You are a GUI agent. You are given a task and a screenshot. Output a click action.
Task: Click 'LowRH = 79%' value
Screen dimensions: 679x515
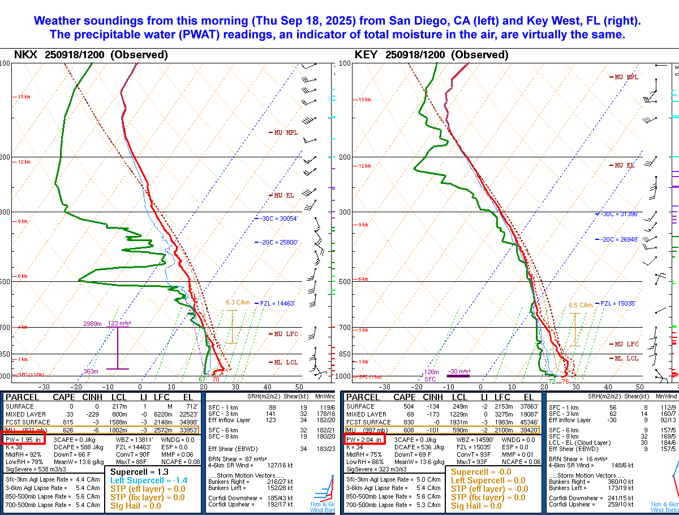(25, 462)
